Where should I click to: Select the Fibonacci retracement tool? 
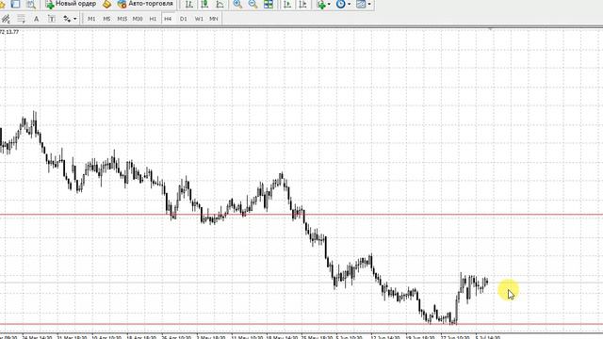coord(21,19)
